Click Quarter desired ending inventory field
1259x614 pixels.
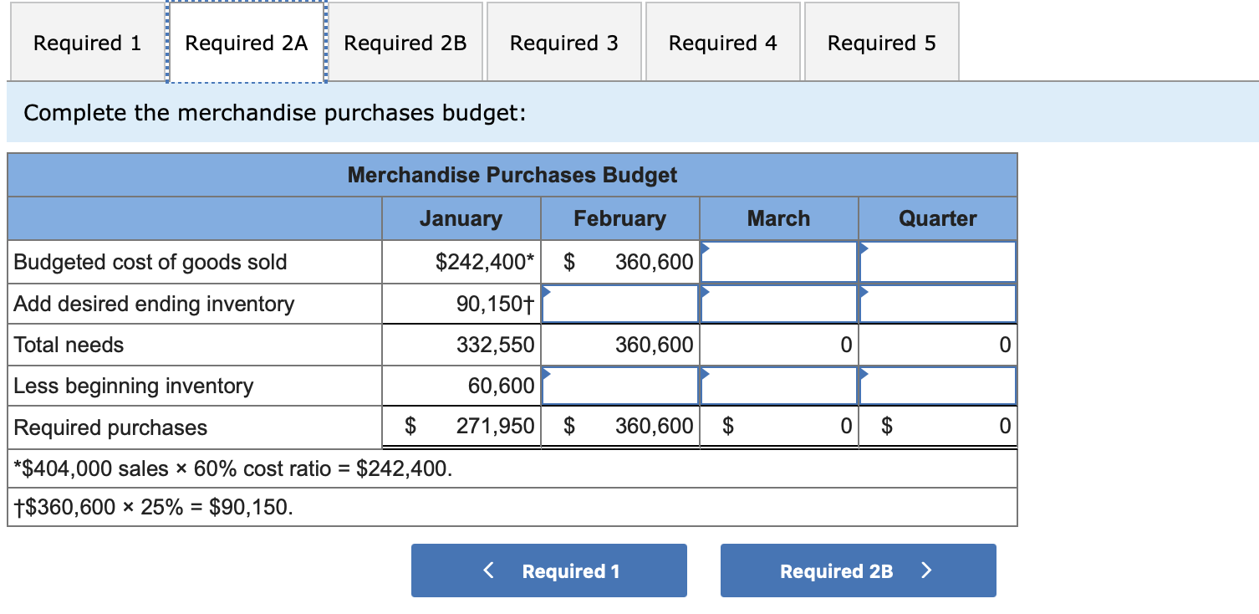[x=938, y=304]
